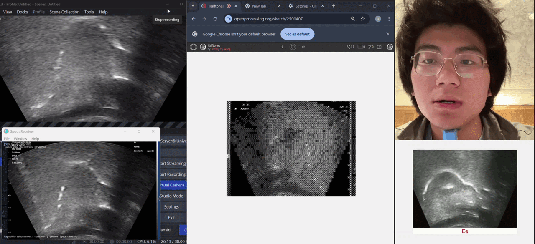Viewport: 535px width, 244px height.
Task: Click the share sketch icon
Action: pos(379,47)
